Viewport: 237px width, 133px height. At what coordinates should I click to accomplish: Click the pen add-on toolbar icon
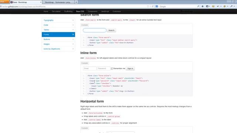(x=218, y=6)
